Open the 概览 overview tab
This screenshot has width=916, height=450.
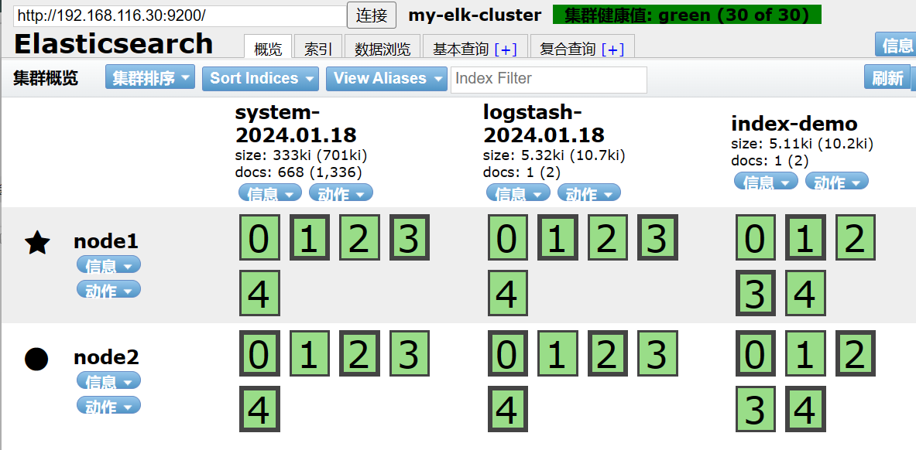[268, 47]
